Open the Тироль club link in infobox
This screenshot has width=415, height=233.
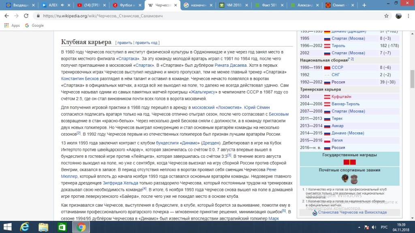[338, 46]
